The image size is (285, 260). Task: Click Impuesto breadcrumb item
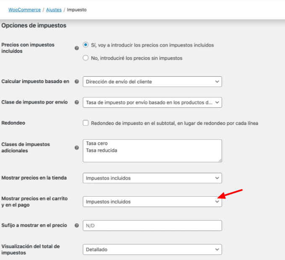coord(77,10)
